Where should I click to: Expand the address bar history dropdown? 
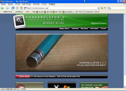(x=99, y=8)
